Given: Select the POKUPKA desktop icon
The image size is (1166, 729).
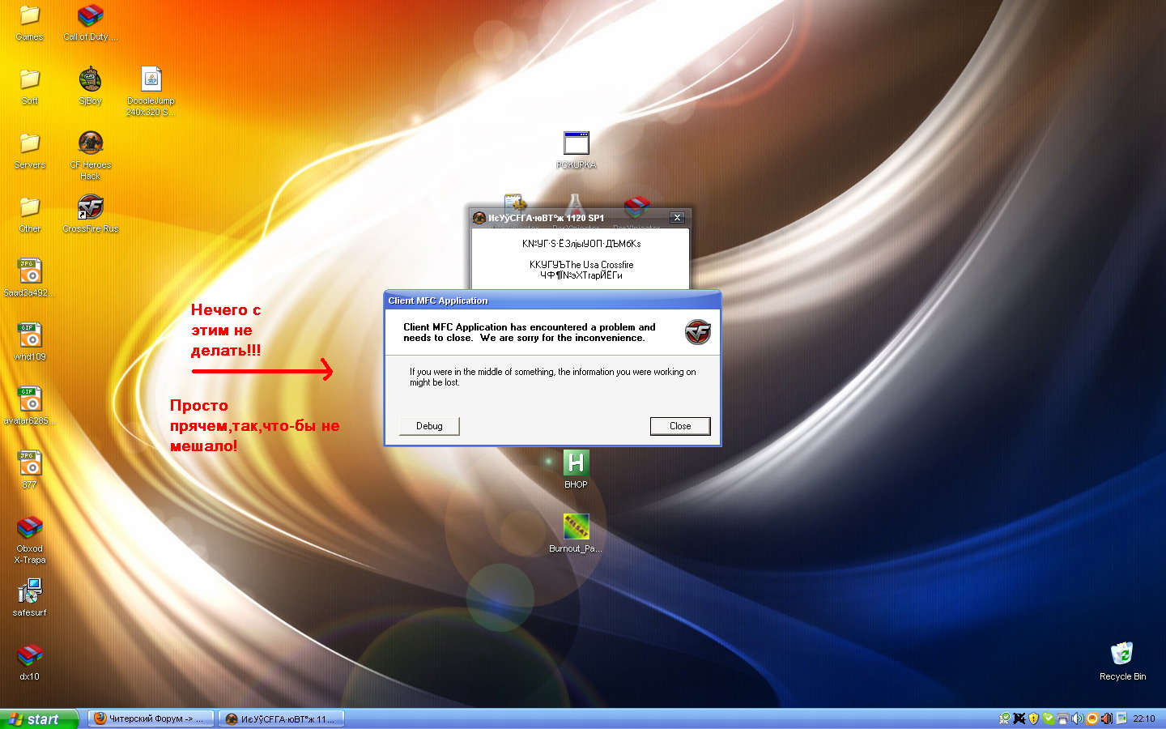Looking at the screenshot, I should tap(576, 151).
